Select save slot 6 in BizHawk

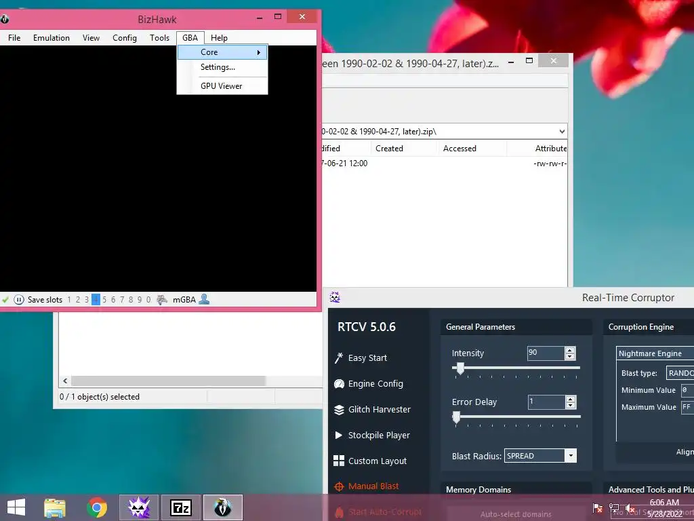[x=113, y=299]
